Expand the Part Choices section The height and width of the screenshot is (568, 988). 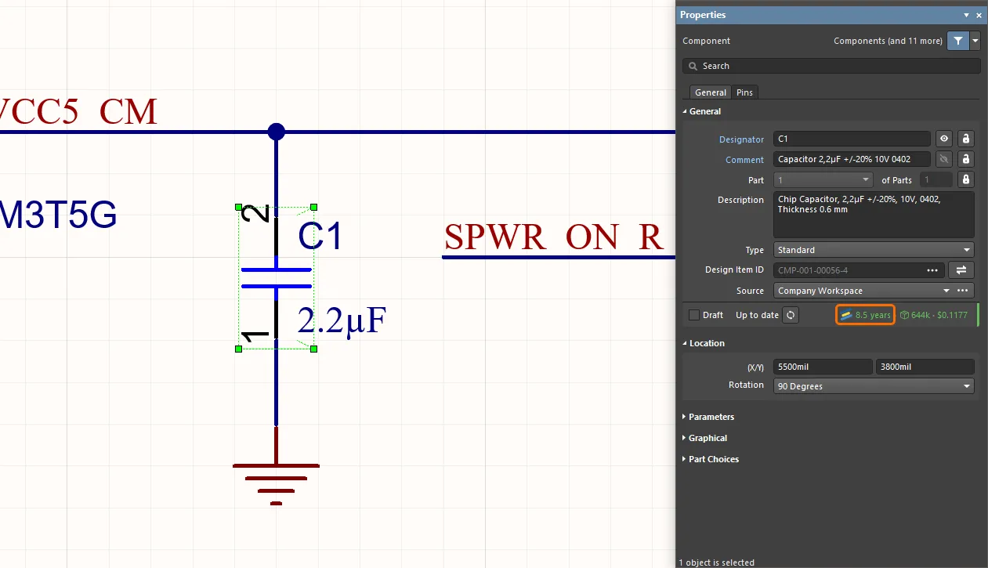pos(713,459)
